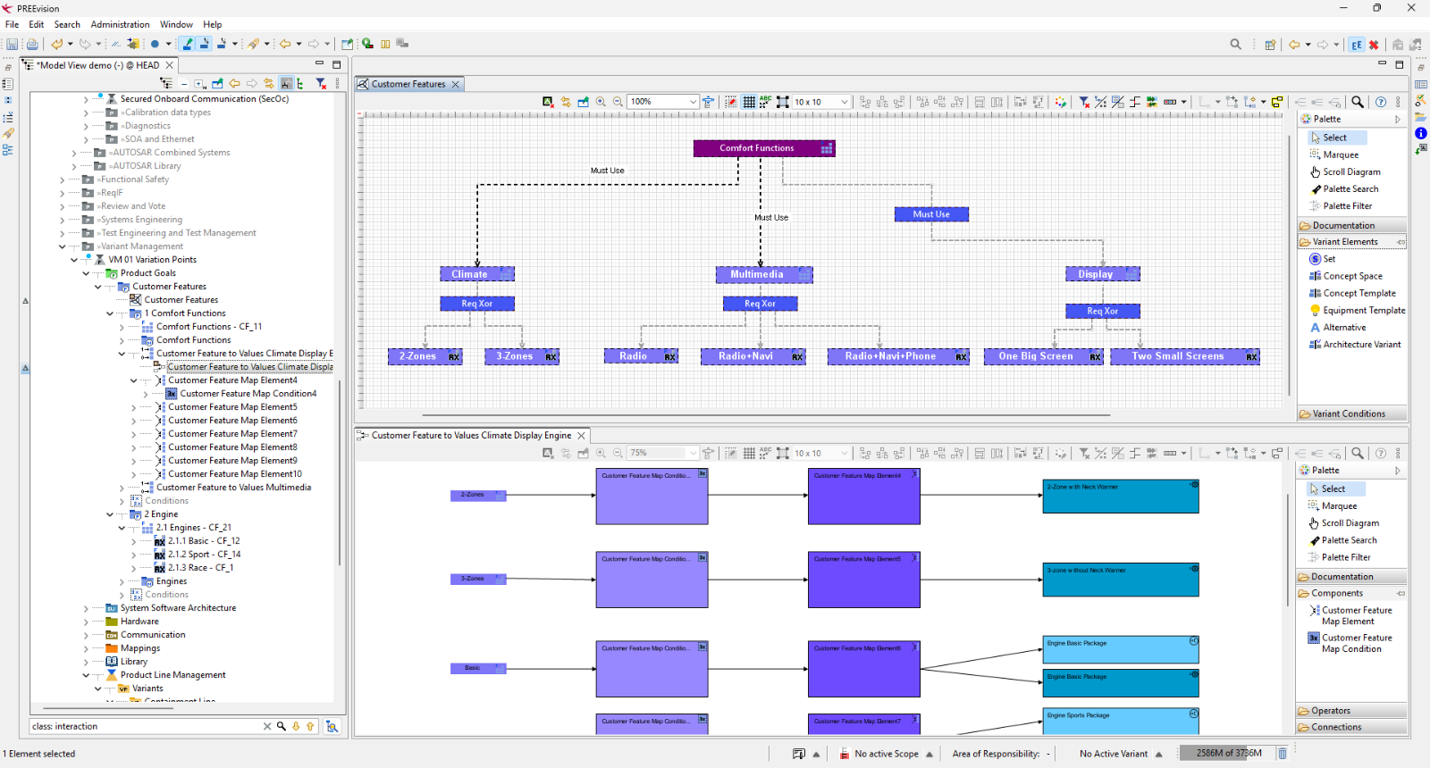Screen dimensions: 1430x768
Task: Click No active Scope in status bar
Action: point(887,754)
